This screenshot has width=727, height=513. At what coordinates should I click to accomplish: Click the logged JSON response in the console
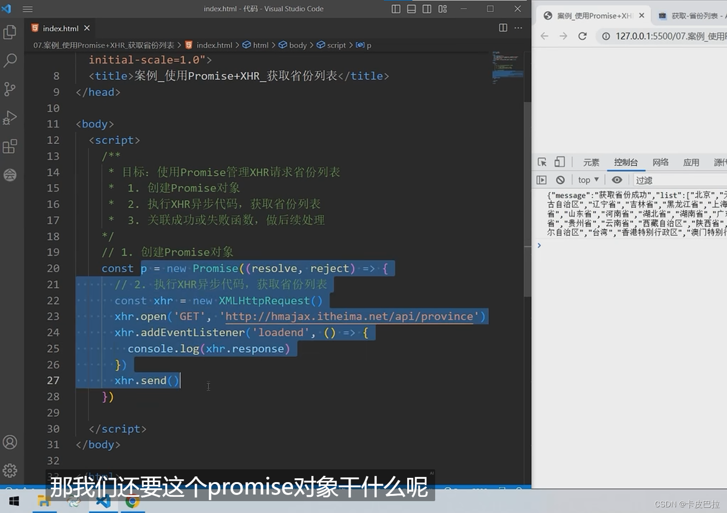(x=636, y=214)
